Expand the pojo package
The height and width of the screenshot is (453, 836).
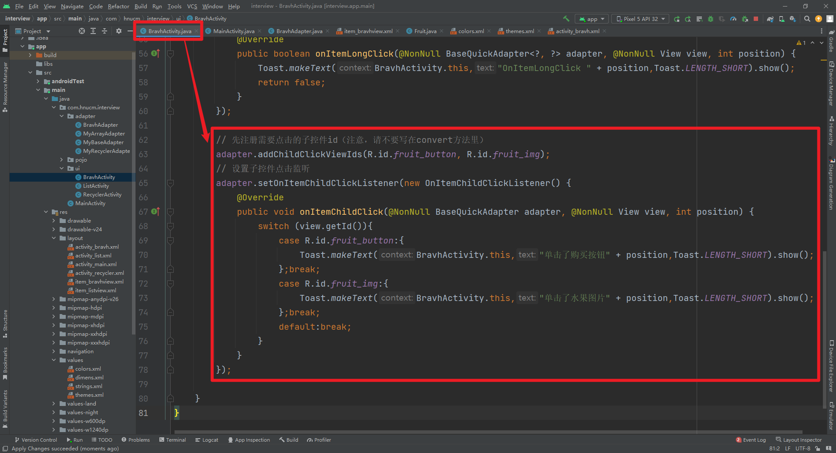click(61, 160)
